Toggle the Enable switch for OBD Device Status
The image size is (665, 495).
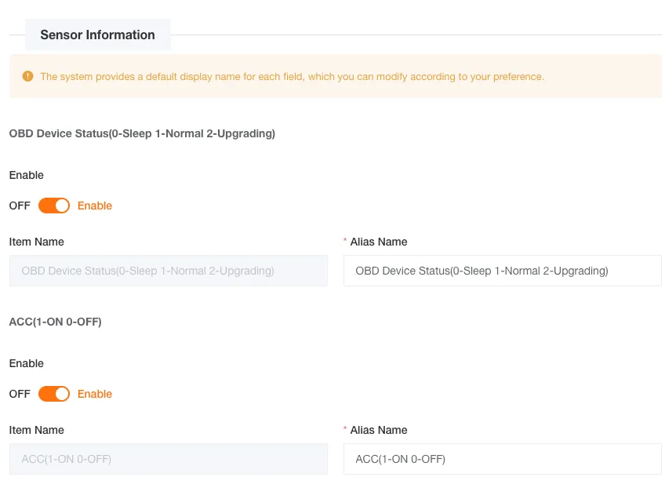point(54,206)
